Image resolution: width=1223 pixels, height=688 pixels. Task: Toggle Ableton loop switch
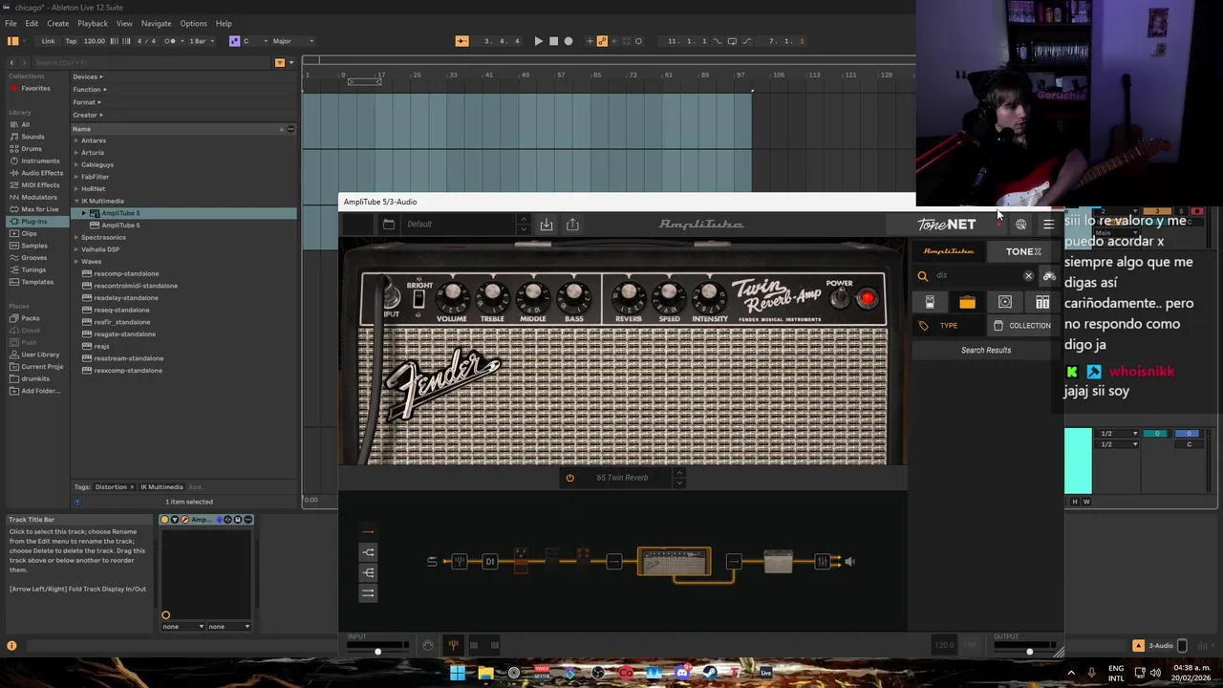pyautogui.click(x=732, y=41)
